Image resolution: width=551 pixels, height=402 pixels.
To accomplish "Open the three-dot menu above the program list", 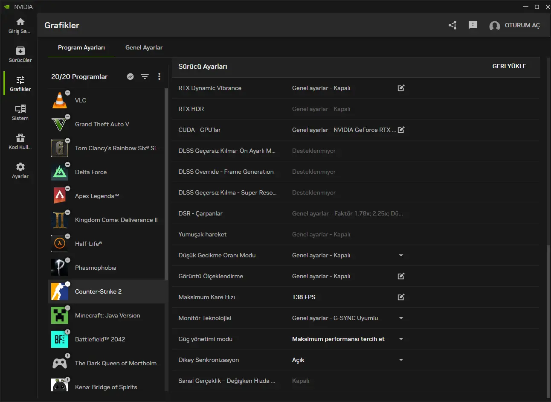I will tap(159, 76).
